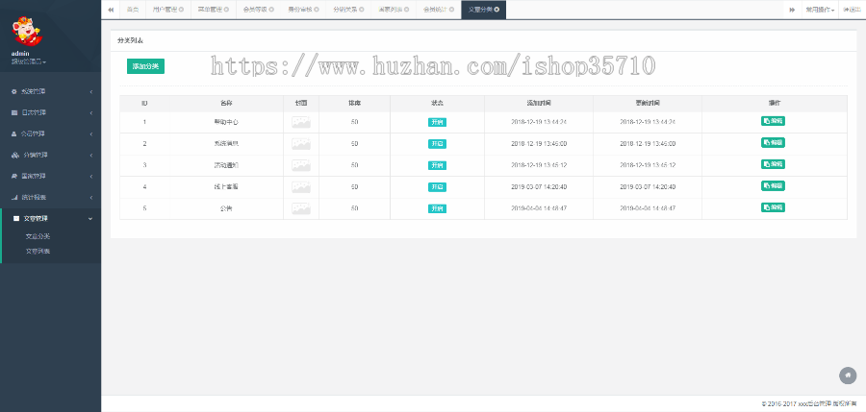Toggle 开启 status for 活动通知 row
The width and height of the screenshot is (866, 412).
437,165
